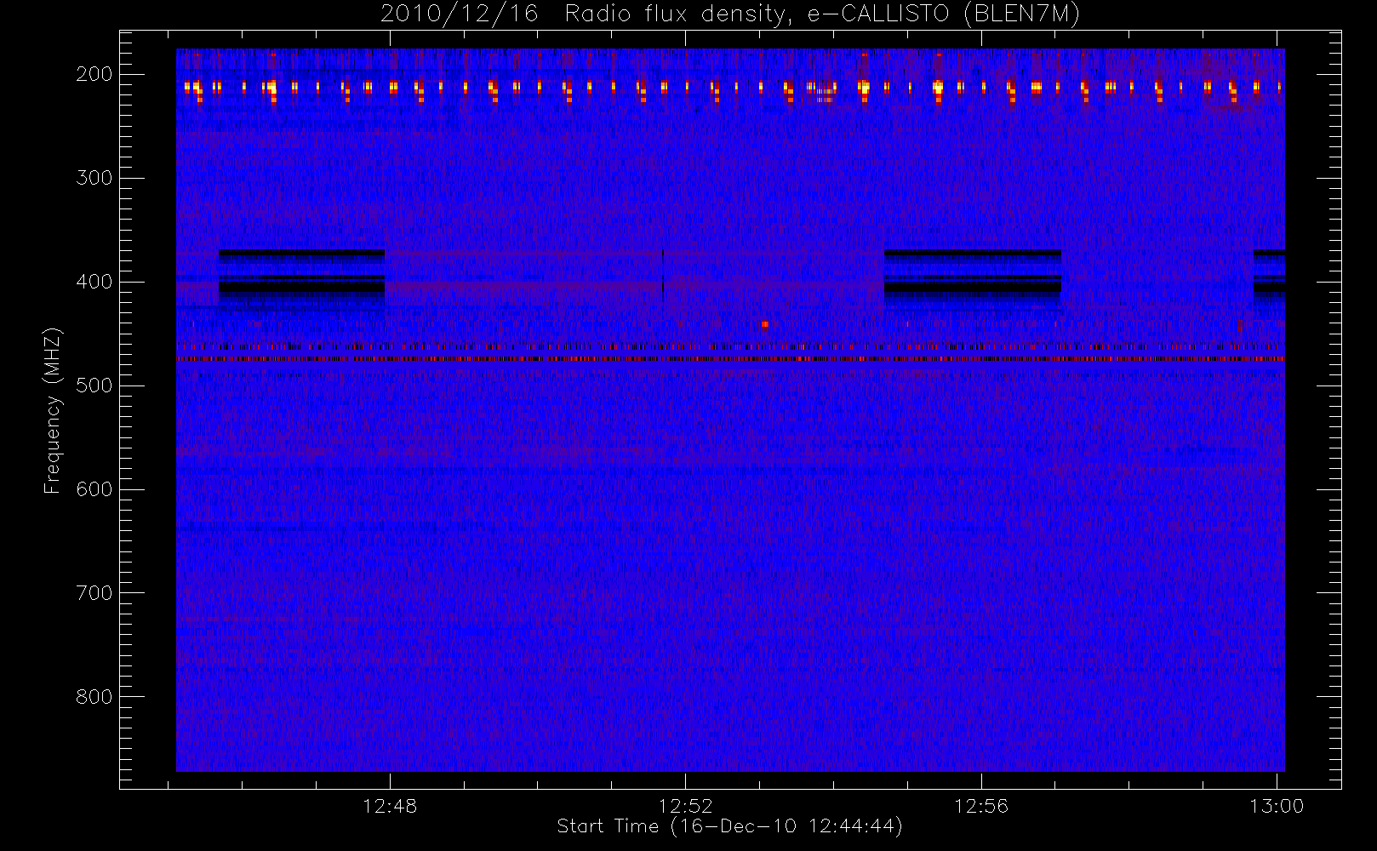Click the 800 frequency tick label

pyautogui.click(x=94, y=697)
